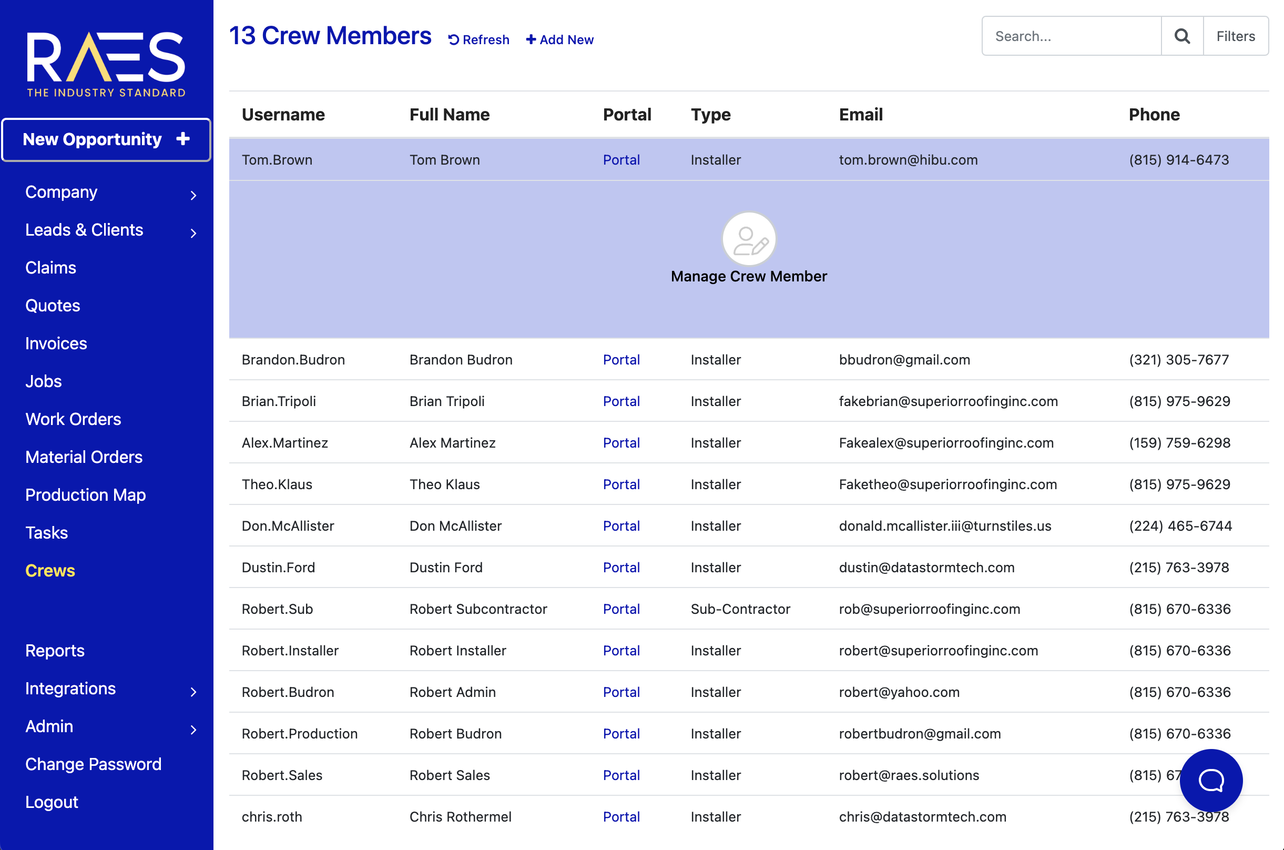Viewport: 1284px width, 850px height.
Task: Open Robert Subcontractor's Portal link
Action: (x=621, y=609)
